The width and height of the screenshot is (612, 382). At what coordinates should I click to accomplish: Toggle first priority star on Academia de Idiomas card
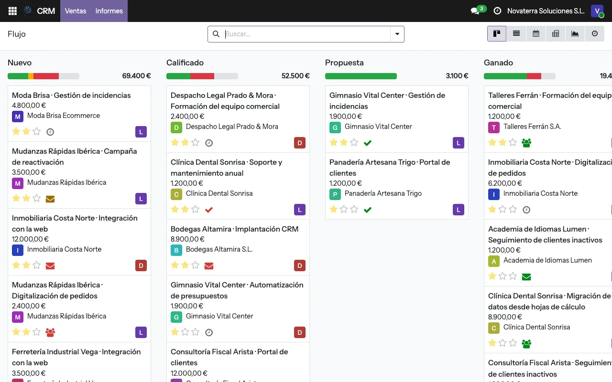(492, 276)
